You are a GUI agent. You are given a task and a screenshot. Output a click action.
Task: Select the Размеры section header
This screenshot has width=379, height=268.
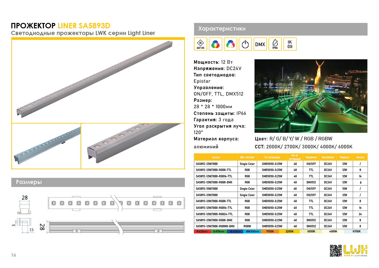(x=98, y=182)
